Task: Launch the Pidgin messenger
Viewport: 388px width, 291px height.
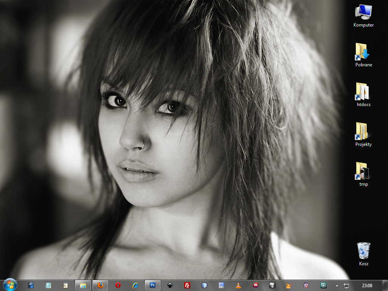Action: point(306,285)
